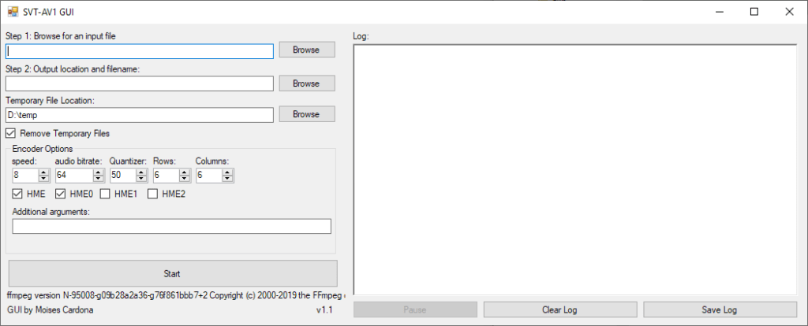The width and height of the screenshot is (808, 326).
Task: Decrease the Rows value with down arrow
Action: point(185,179)
